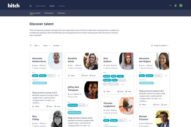Click the Invite plus icon on Nick Seaborn card
Viewport: 191px width, 127px height.
[126, 92]
